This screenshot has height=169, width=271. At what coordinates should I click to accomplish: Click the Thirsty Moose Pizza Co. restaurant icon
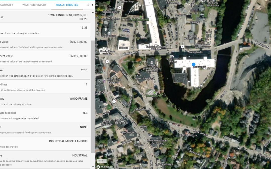pos(107,49)
